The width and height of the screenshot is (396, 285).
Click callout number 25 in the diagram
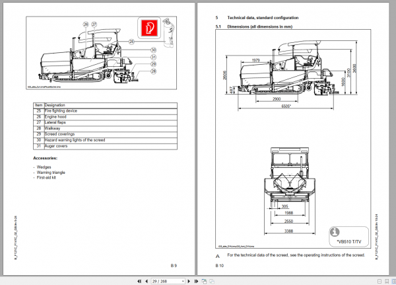[x=131, y=42]
